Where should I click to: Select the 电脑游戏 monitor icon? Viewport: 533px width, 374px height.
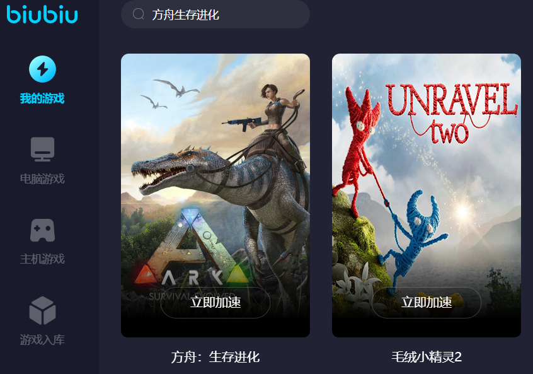(42, 149)
